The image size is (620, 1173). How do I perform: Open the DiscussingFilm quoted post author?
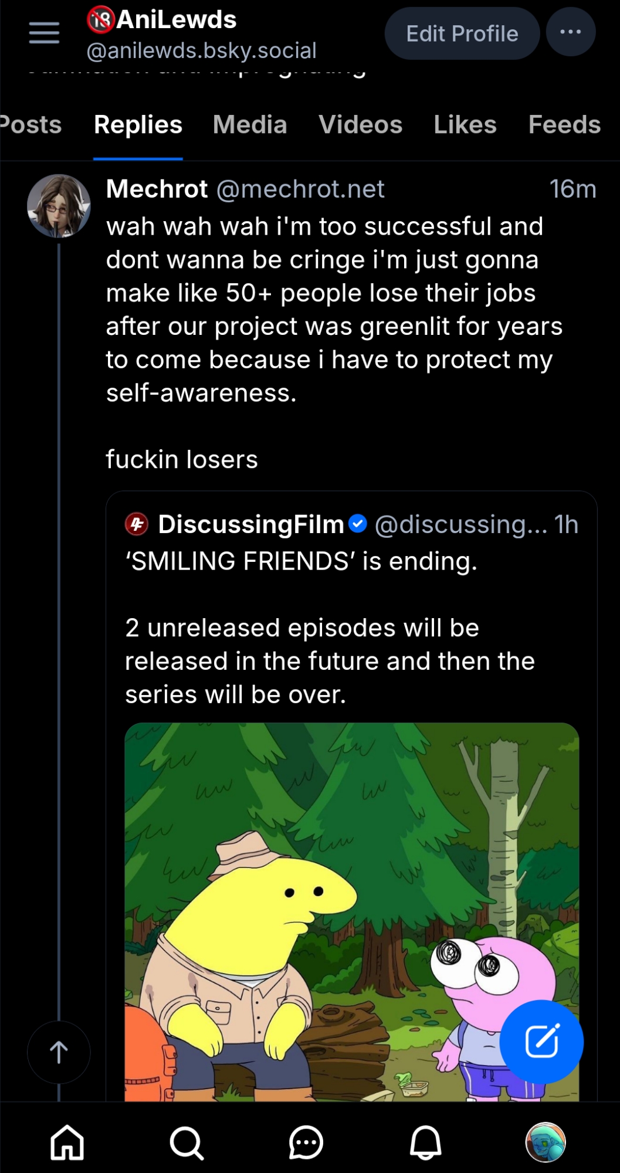click(x=251, y=524)
